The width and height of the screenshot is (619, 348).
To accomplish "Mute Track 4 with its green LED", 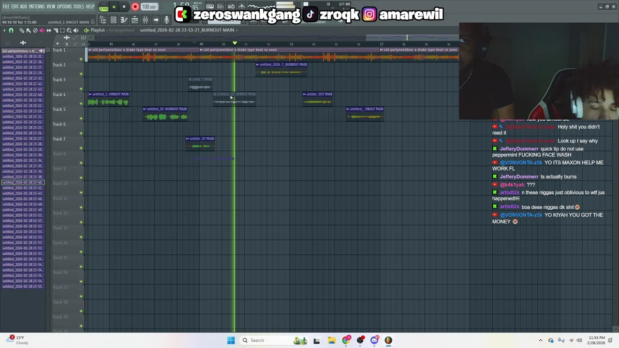I will [x=81, y=104].
